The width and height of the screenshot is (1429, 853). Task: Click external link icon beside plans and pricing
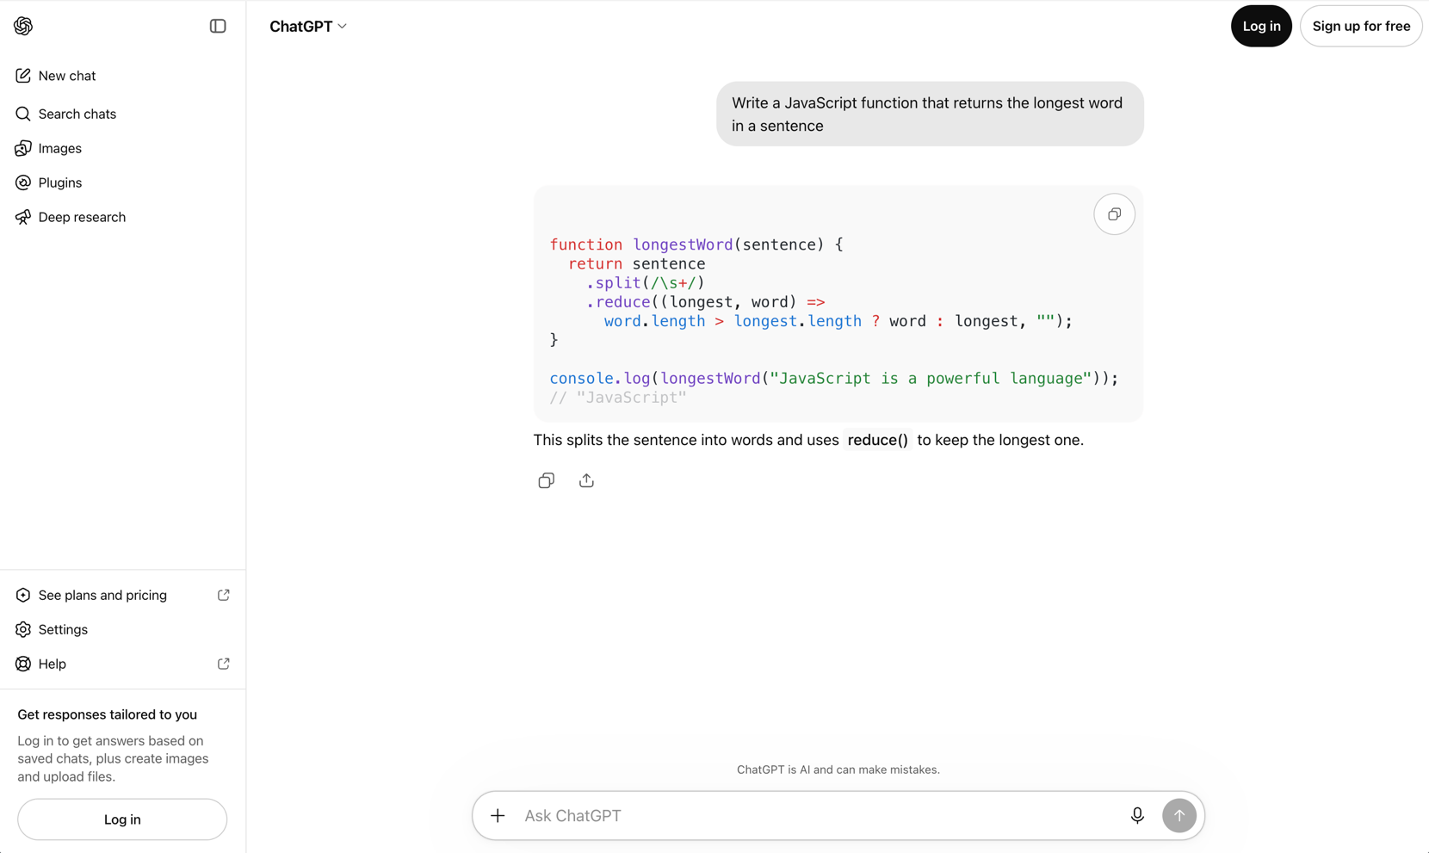click(x=224, y=595)
